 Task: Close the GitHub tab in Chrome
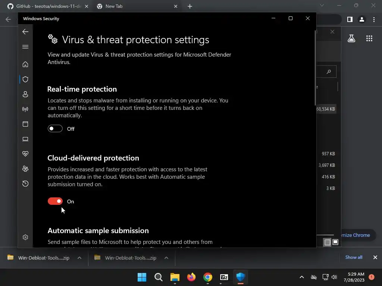pyautogui.click(x=87, y=7)
